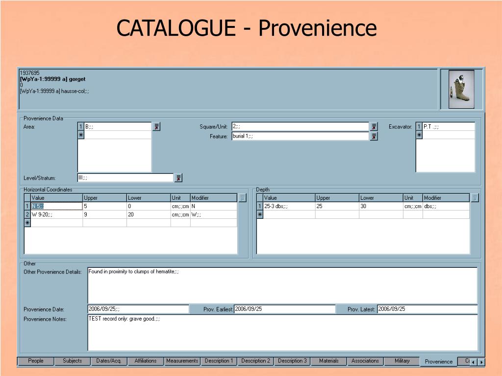Open the lookup icon beside the Area field
This screenshot has height=376, width=502.
pyautogui.click(x=156, y=127)
